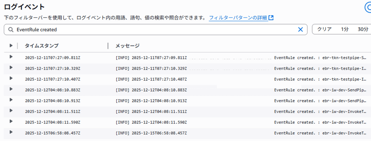This screenshot has height=141, width=371.
Task: Expand the log event at 2025-12-12T04:08:10.913Z
Action: pos(11,100)
